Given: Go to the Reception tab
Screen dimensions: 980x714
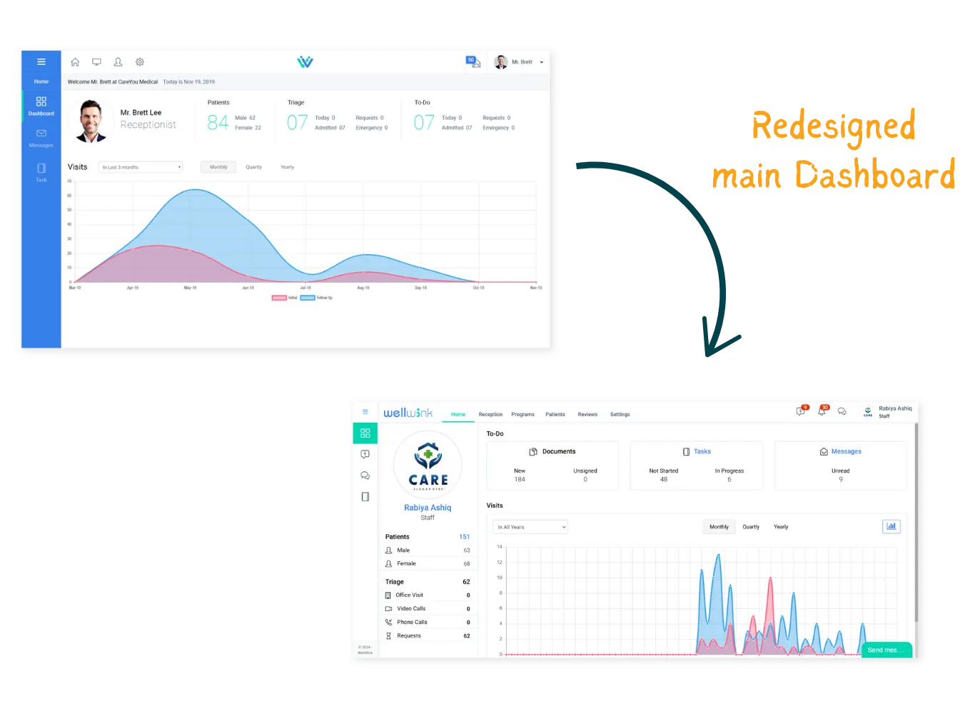Looking at the screenshot, I should (490, 414).
